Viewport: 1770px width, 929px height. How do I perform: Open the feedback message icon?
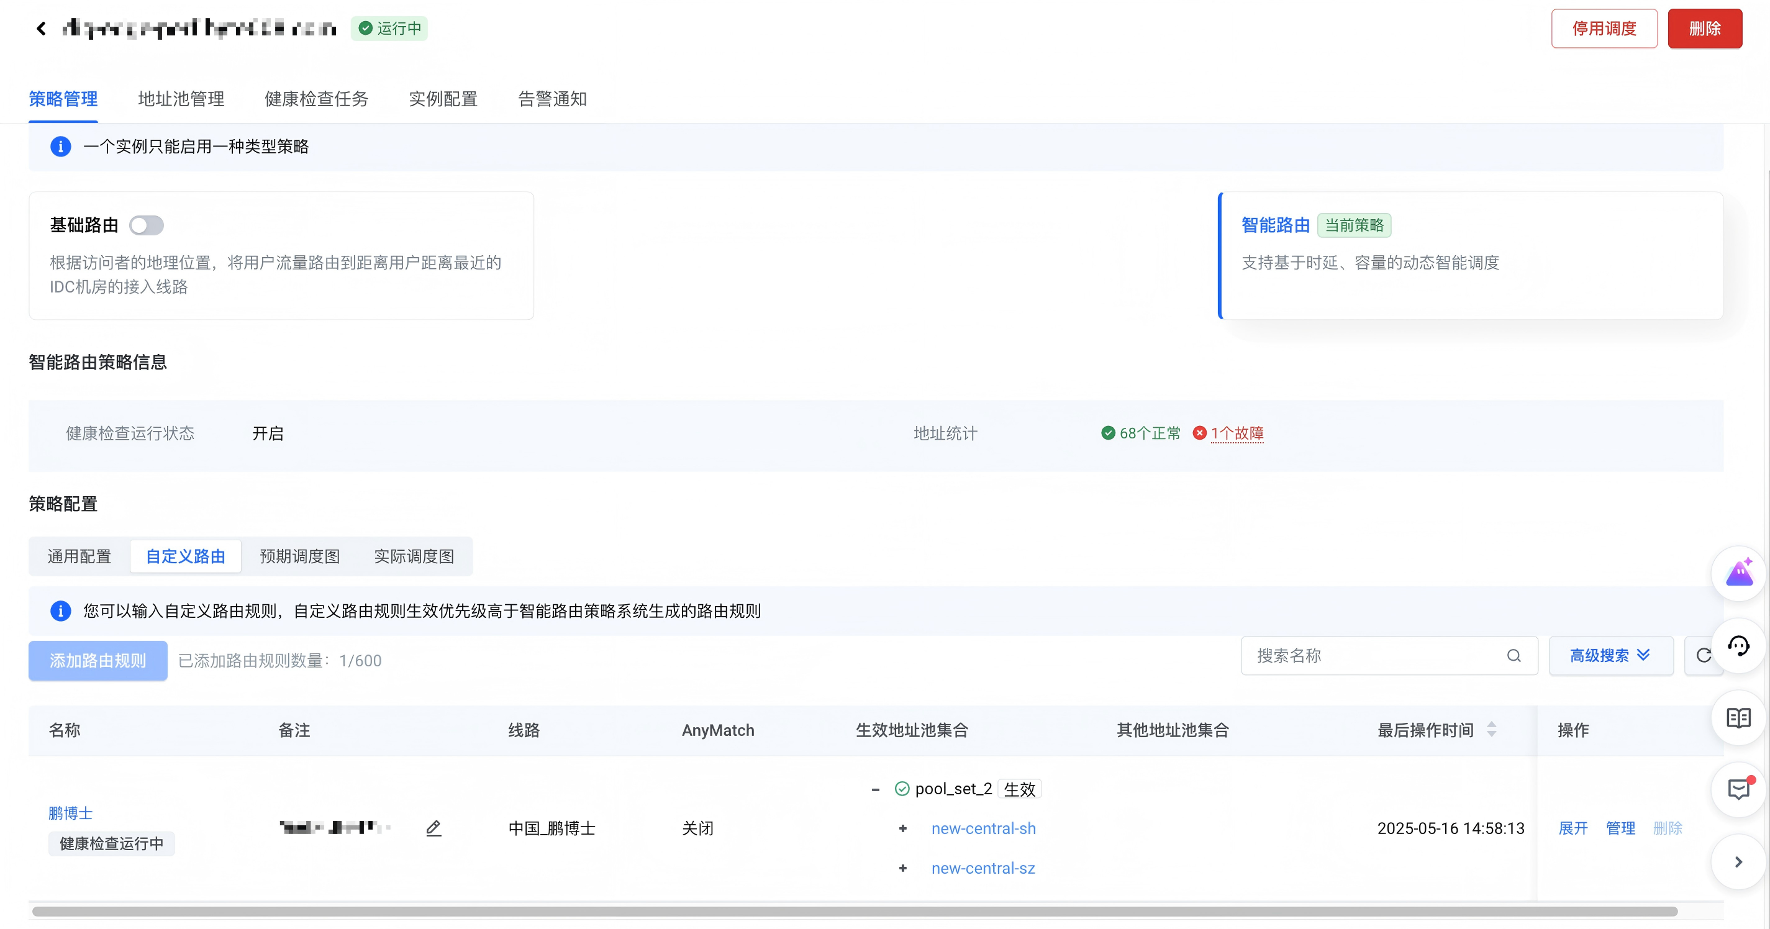pyautogui.click(x=1738, y=789)
